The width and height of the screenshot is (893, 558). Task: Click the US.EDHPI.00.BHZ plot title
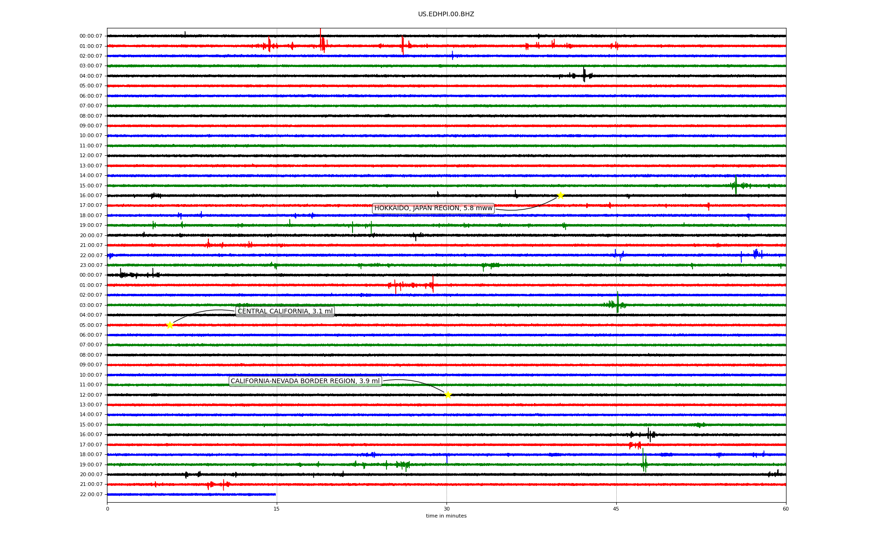click(446, 14)
